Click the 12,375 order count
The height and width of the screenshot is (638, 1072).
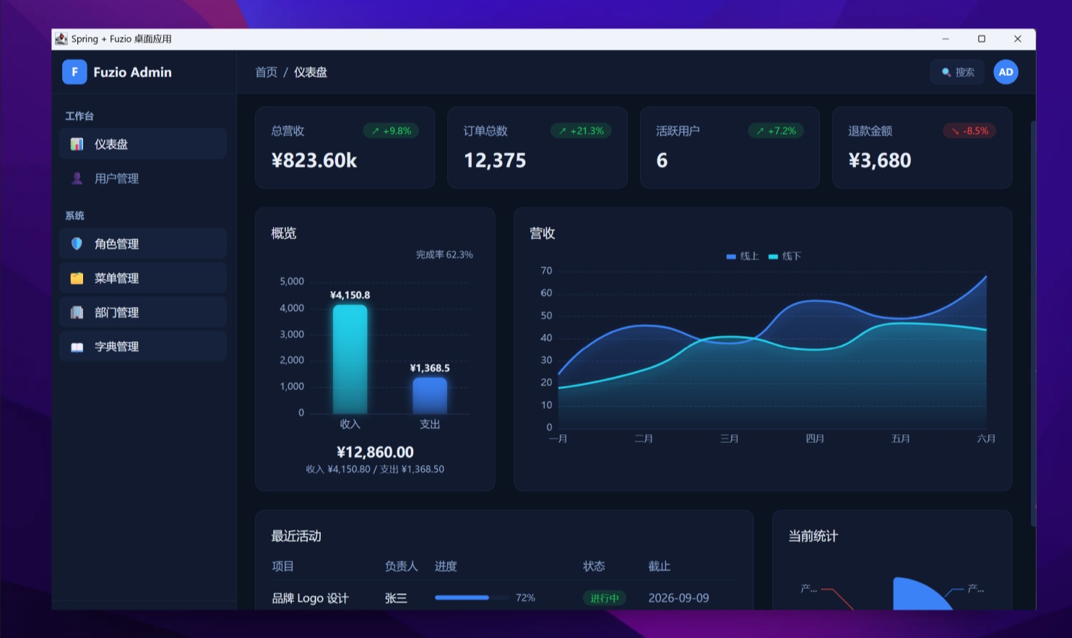(495, 160)
